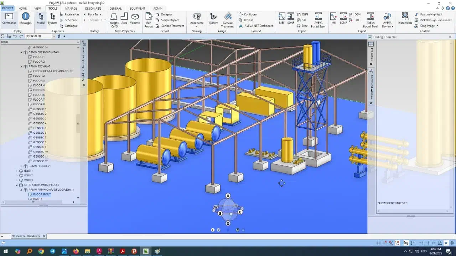
Task: Click Weight CofG mass property tool
Action: (x=114, y=20)
